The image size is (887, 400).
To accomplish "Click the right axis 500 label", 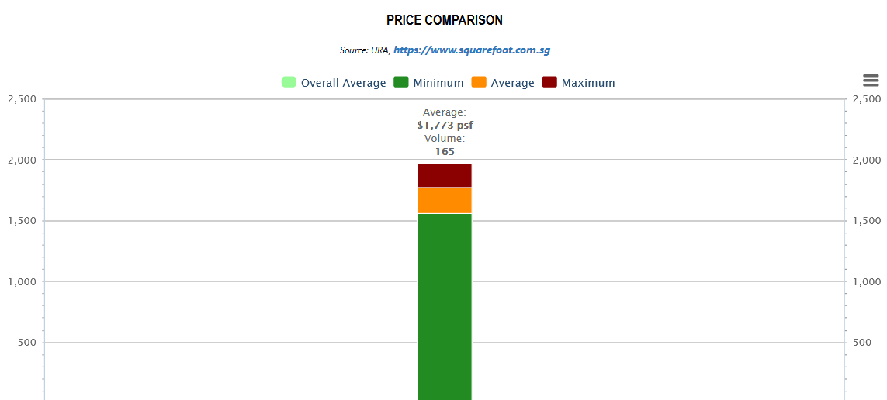I will (x=861, y=343).
